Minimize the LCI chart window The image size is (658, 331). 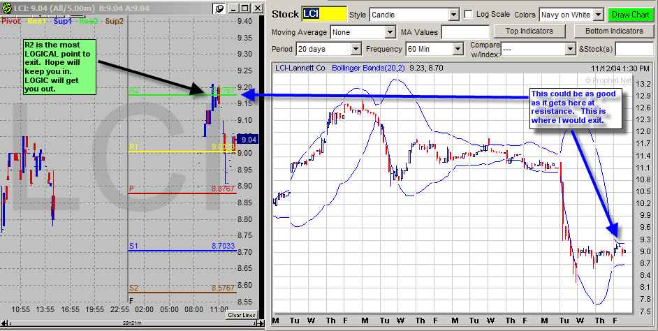(x=233, y=8)
